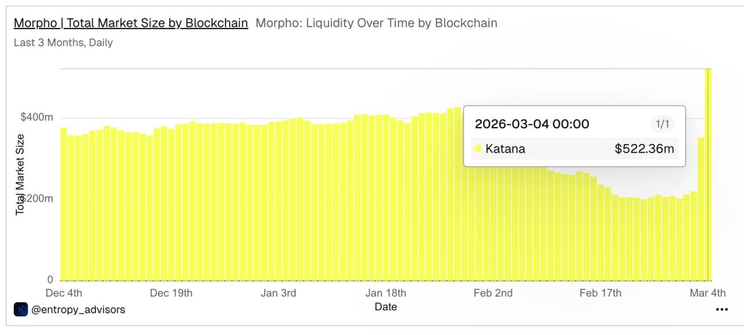This screenshot has height=335, width=744.
Task: Click the Mar 4th axis label
Action: pos(707,293)
